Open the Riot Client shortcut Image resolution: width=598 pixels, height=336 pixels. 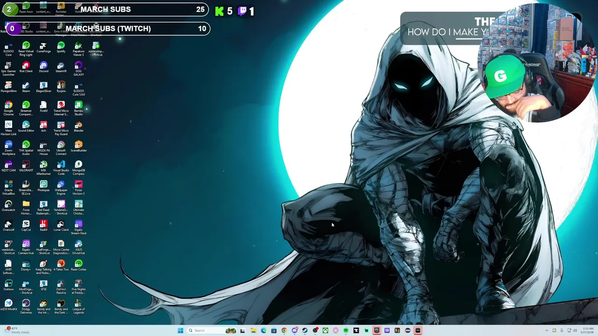(x=26, y=67)
